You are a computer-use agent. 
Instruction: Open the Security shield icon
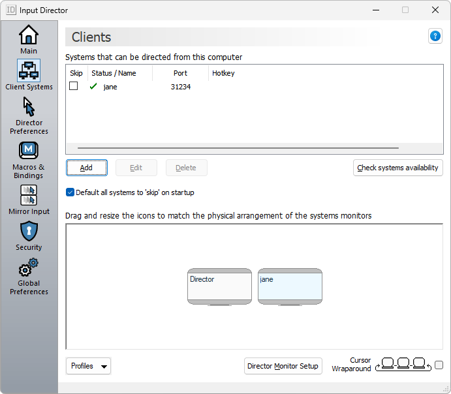click(29, 231)
